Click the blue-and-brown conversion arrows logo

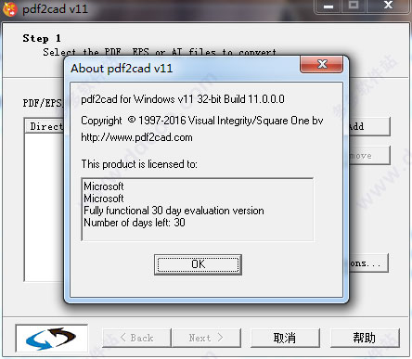(x=51, y=339)
